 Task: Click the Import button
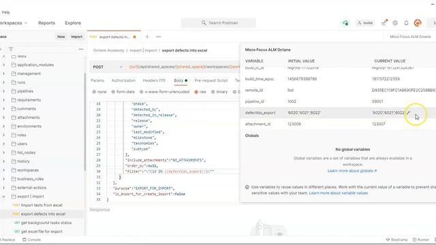[x=76, y=37]
